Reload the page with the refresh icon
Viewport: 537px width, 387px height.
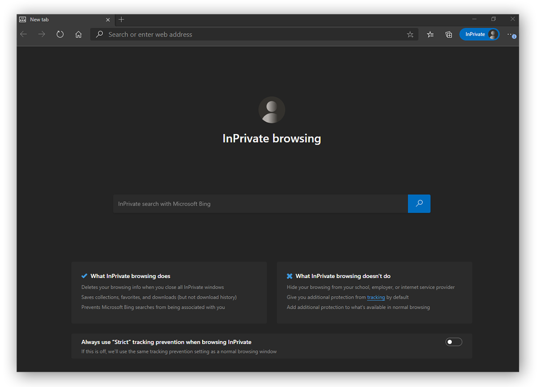[x=60, y=34]
